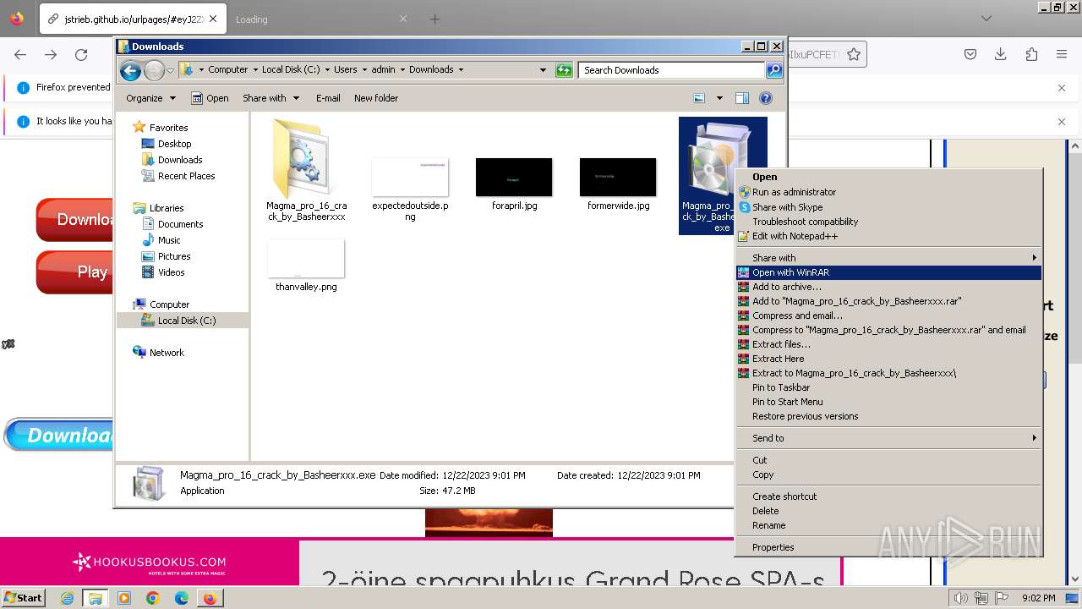Open Firefox list all tabs dropdown
The width and height of the screenshot is (1082, 609).
(986, 19)
